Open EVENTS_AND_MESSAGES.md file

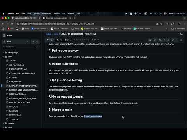click(22, 73)
